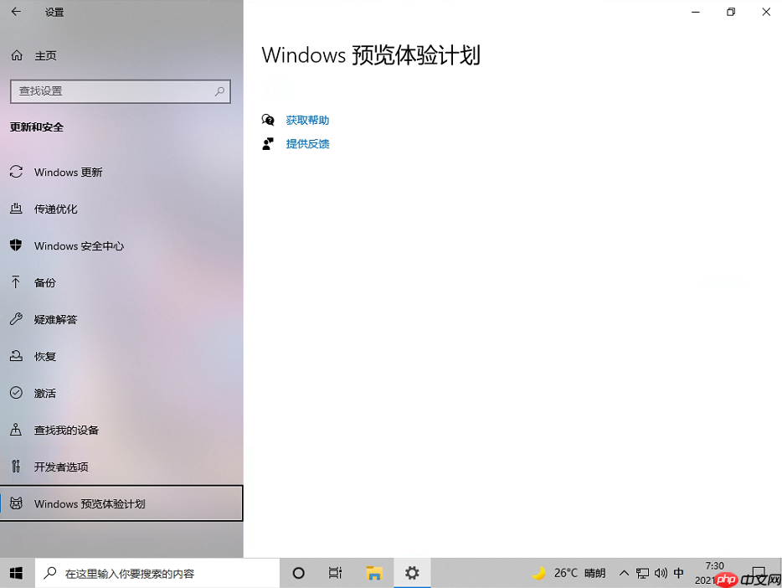
Task: Click the 提供反馈 person icon
Action: click(268, 143)
